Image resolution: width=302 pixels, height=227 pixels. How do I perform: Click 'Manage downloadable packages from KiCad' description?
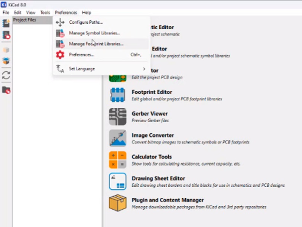[199, 207]
